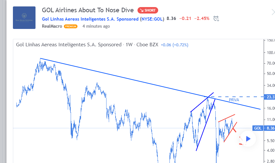Click the 100.00 level on price axis
The width and height of the screenshot is (275, 163).
pos(270,53)
